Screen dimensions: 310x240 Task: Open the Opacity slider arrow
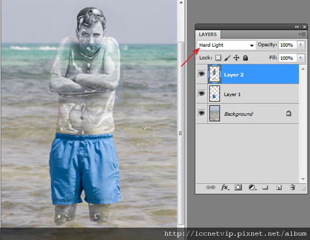pyautogui.click(x=301, y=45)
